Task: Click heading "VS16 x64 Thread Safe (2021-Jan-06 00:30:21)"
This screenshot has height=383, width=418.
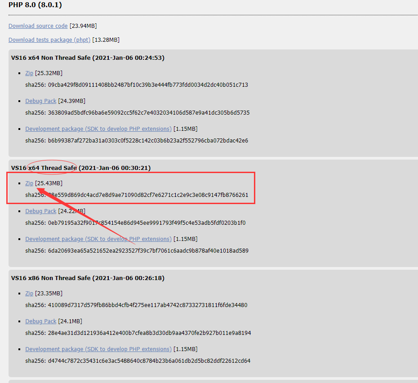Action: [81, 168]
